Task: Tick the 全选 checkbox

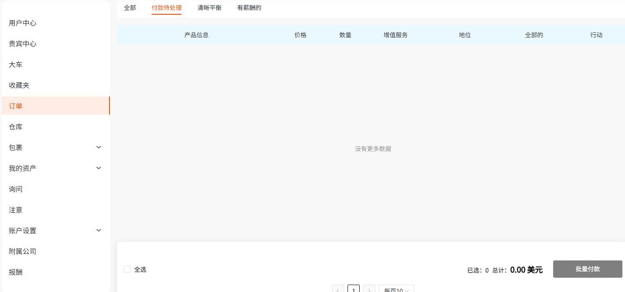Action: coord(127,269)
